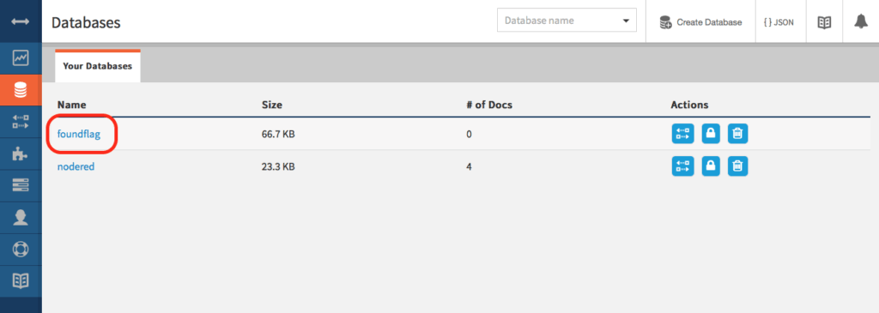The image size is (879, 313).
Task: Open the support lifebuoy icon in sidebar
Action: point(21,250)
